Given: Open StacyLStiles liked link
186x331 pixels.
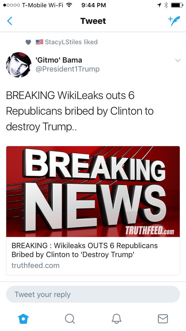Looking at the screenshot, I should coord(71,42).
